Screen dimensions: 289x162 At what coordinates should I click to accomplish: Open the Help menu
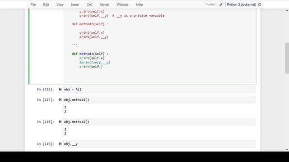(140, 4)
